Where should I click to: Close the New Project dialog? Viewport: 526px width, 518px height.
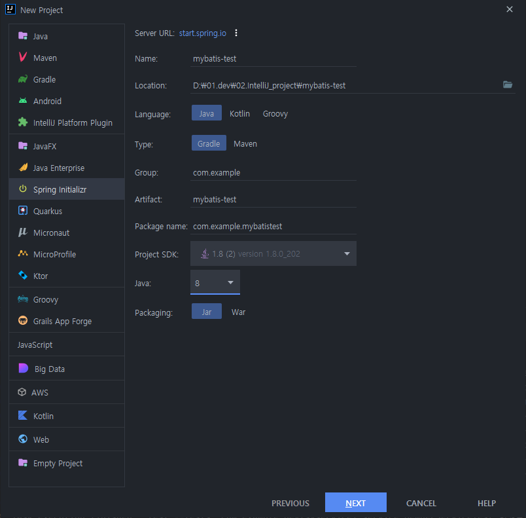click(509, 9)
